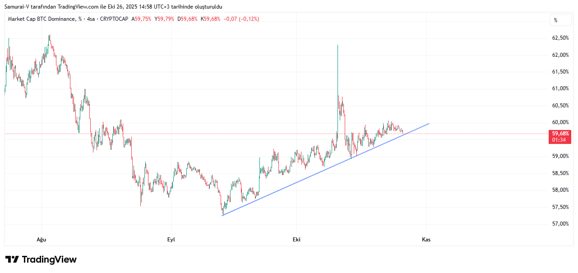Image resolution: width=578 pixels, height=273 pixels.
Task: Click the Eyl month label on time axis
Action: click(x=171, y=240)
